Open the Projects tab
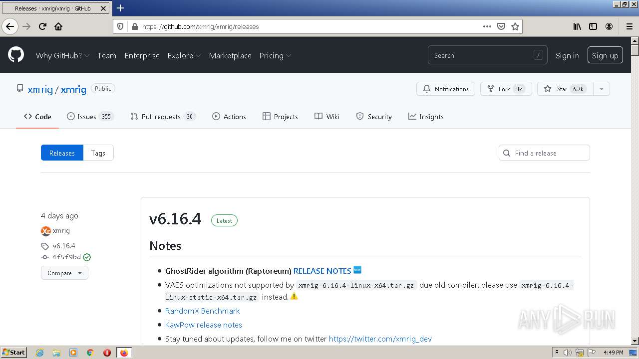Image resolution: width=639 pixels, height=359 pixels. (280, 117)
